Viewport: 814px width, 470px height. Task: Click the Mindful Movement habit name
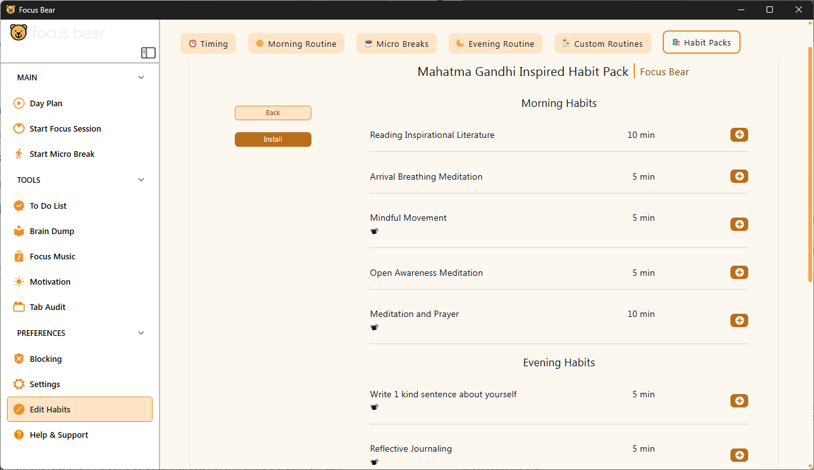pyautogui.click(x=408, y=218)
